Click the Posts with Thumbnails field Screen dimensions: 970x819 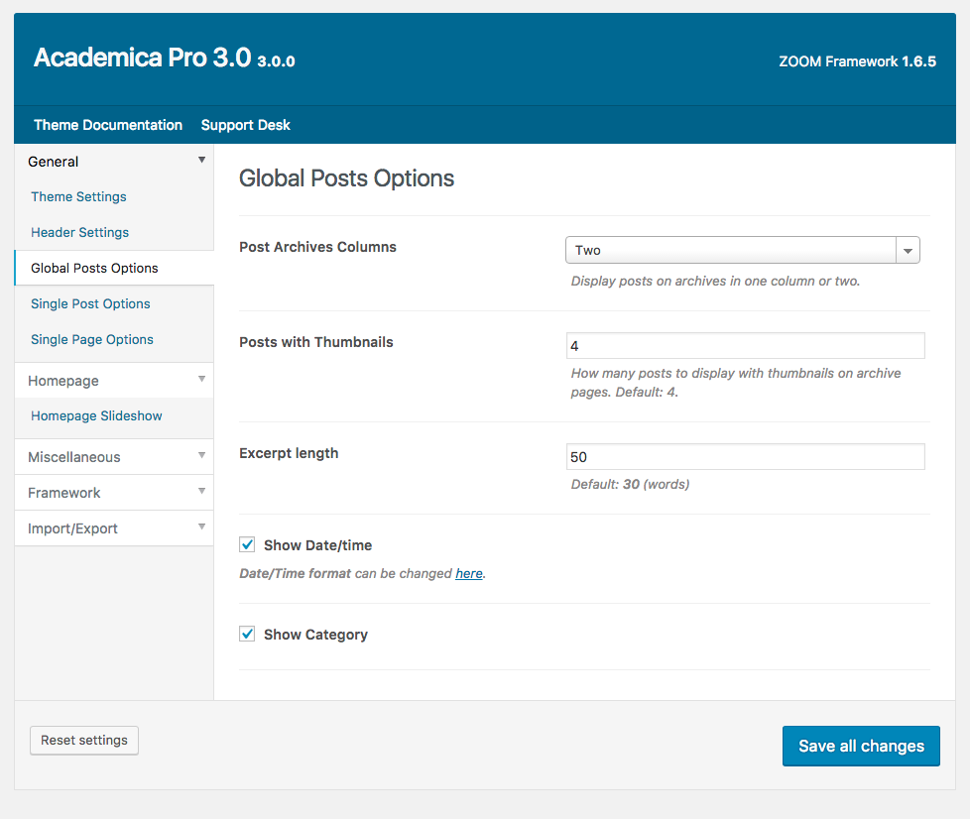click(x=745, y=346)
